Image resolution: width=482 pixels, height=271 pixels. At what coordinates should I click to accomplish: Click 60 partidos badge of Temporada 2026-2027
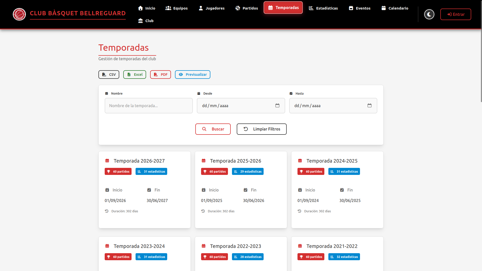point(118,171)
